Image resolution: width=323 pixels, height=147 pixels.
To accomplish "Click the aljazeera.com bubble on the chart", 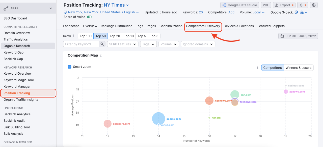I will 107,124.
